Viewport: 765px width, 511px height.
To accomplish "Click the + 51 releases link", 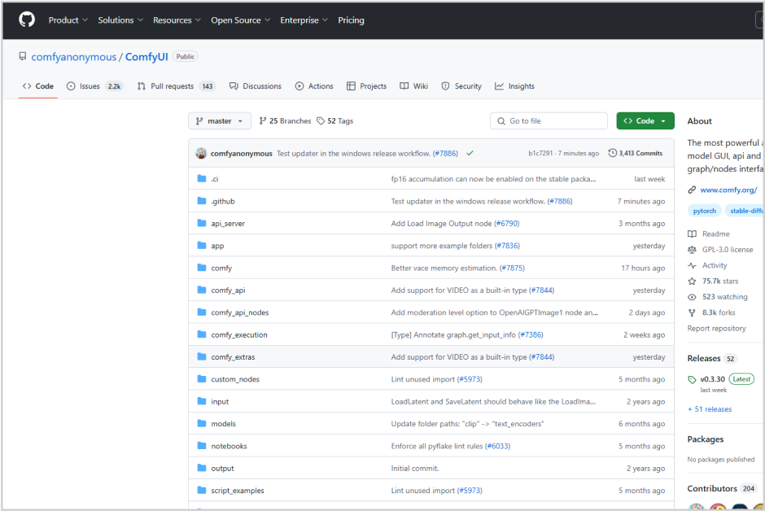I will (710, 409).
